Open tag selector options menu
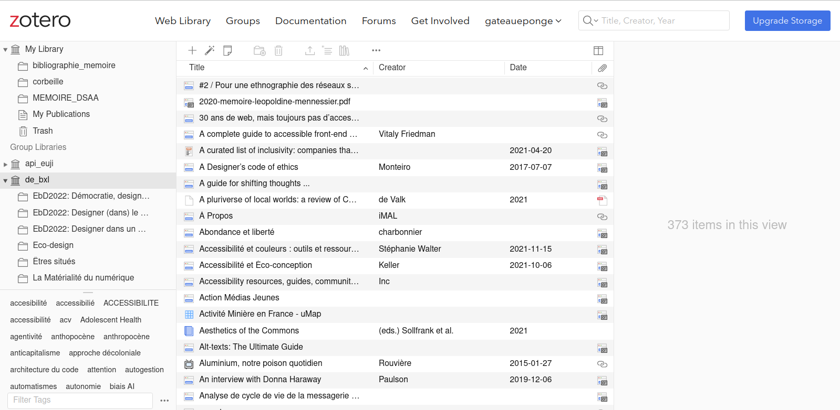 [164, 401]
